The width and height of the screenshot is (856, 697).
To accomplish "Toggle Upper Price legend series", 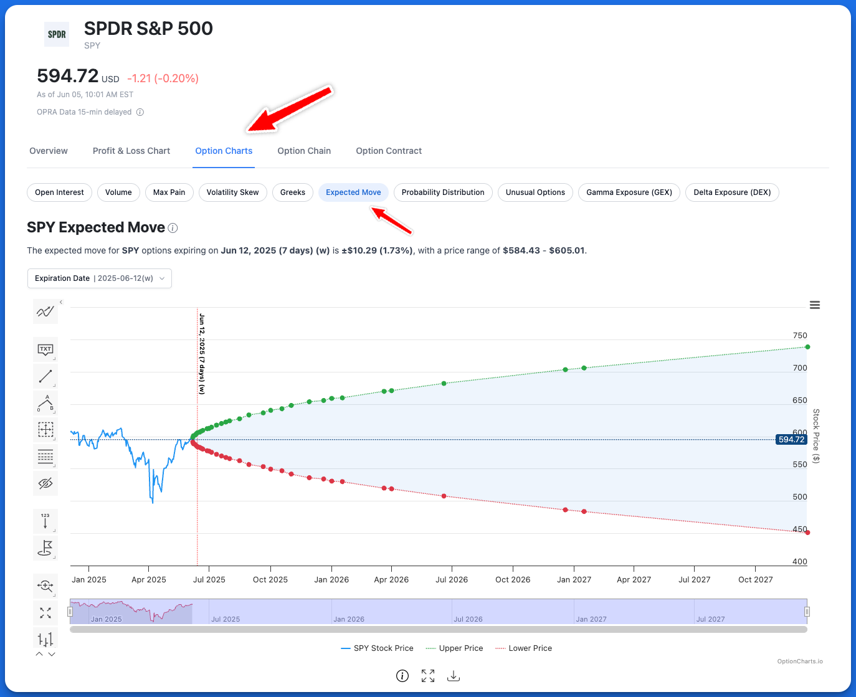I will coord(454,648).
